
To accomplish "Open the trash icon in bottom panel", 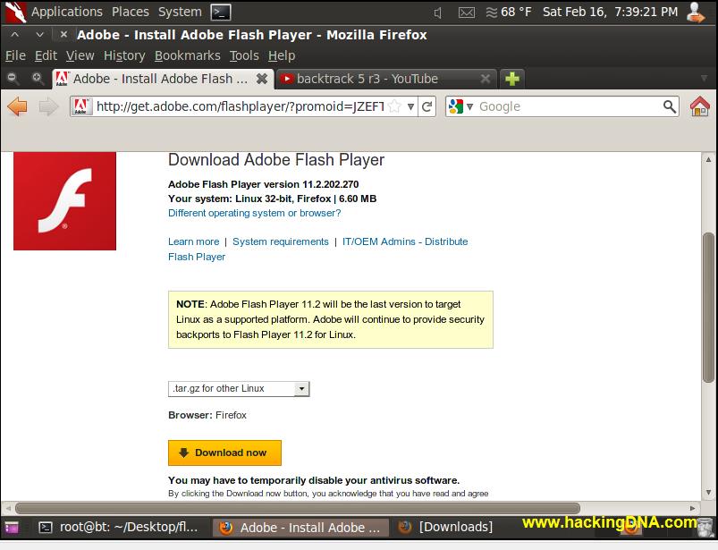I will (705, 528).
